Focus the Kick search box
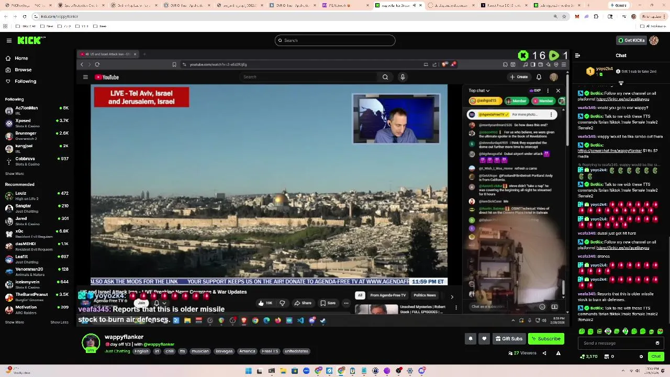The image size is (670, 377). (x=335, y=40)
